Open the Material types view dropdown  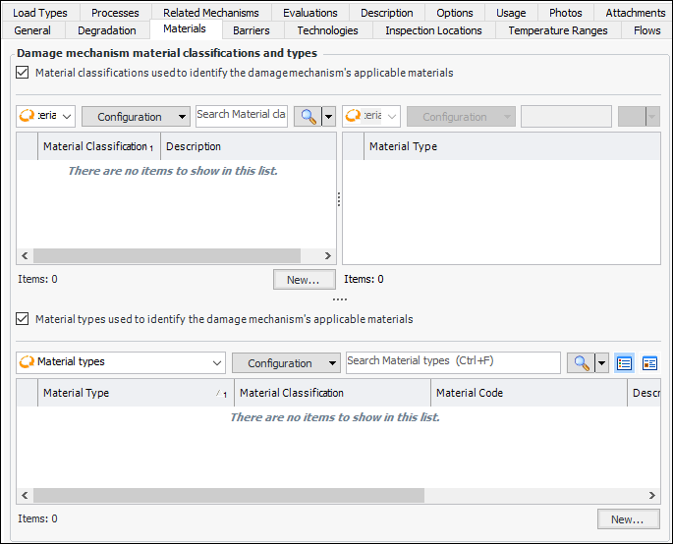pyautogui.click(x=121, y=362)
